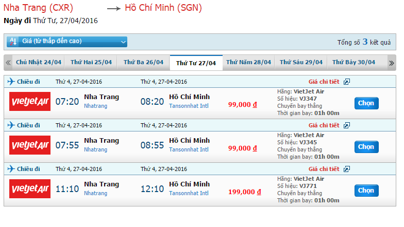Click Tansonnhat Intl for flight arriving 12:10

point(189,193)
